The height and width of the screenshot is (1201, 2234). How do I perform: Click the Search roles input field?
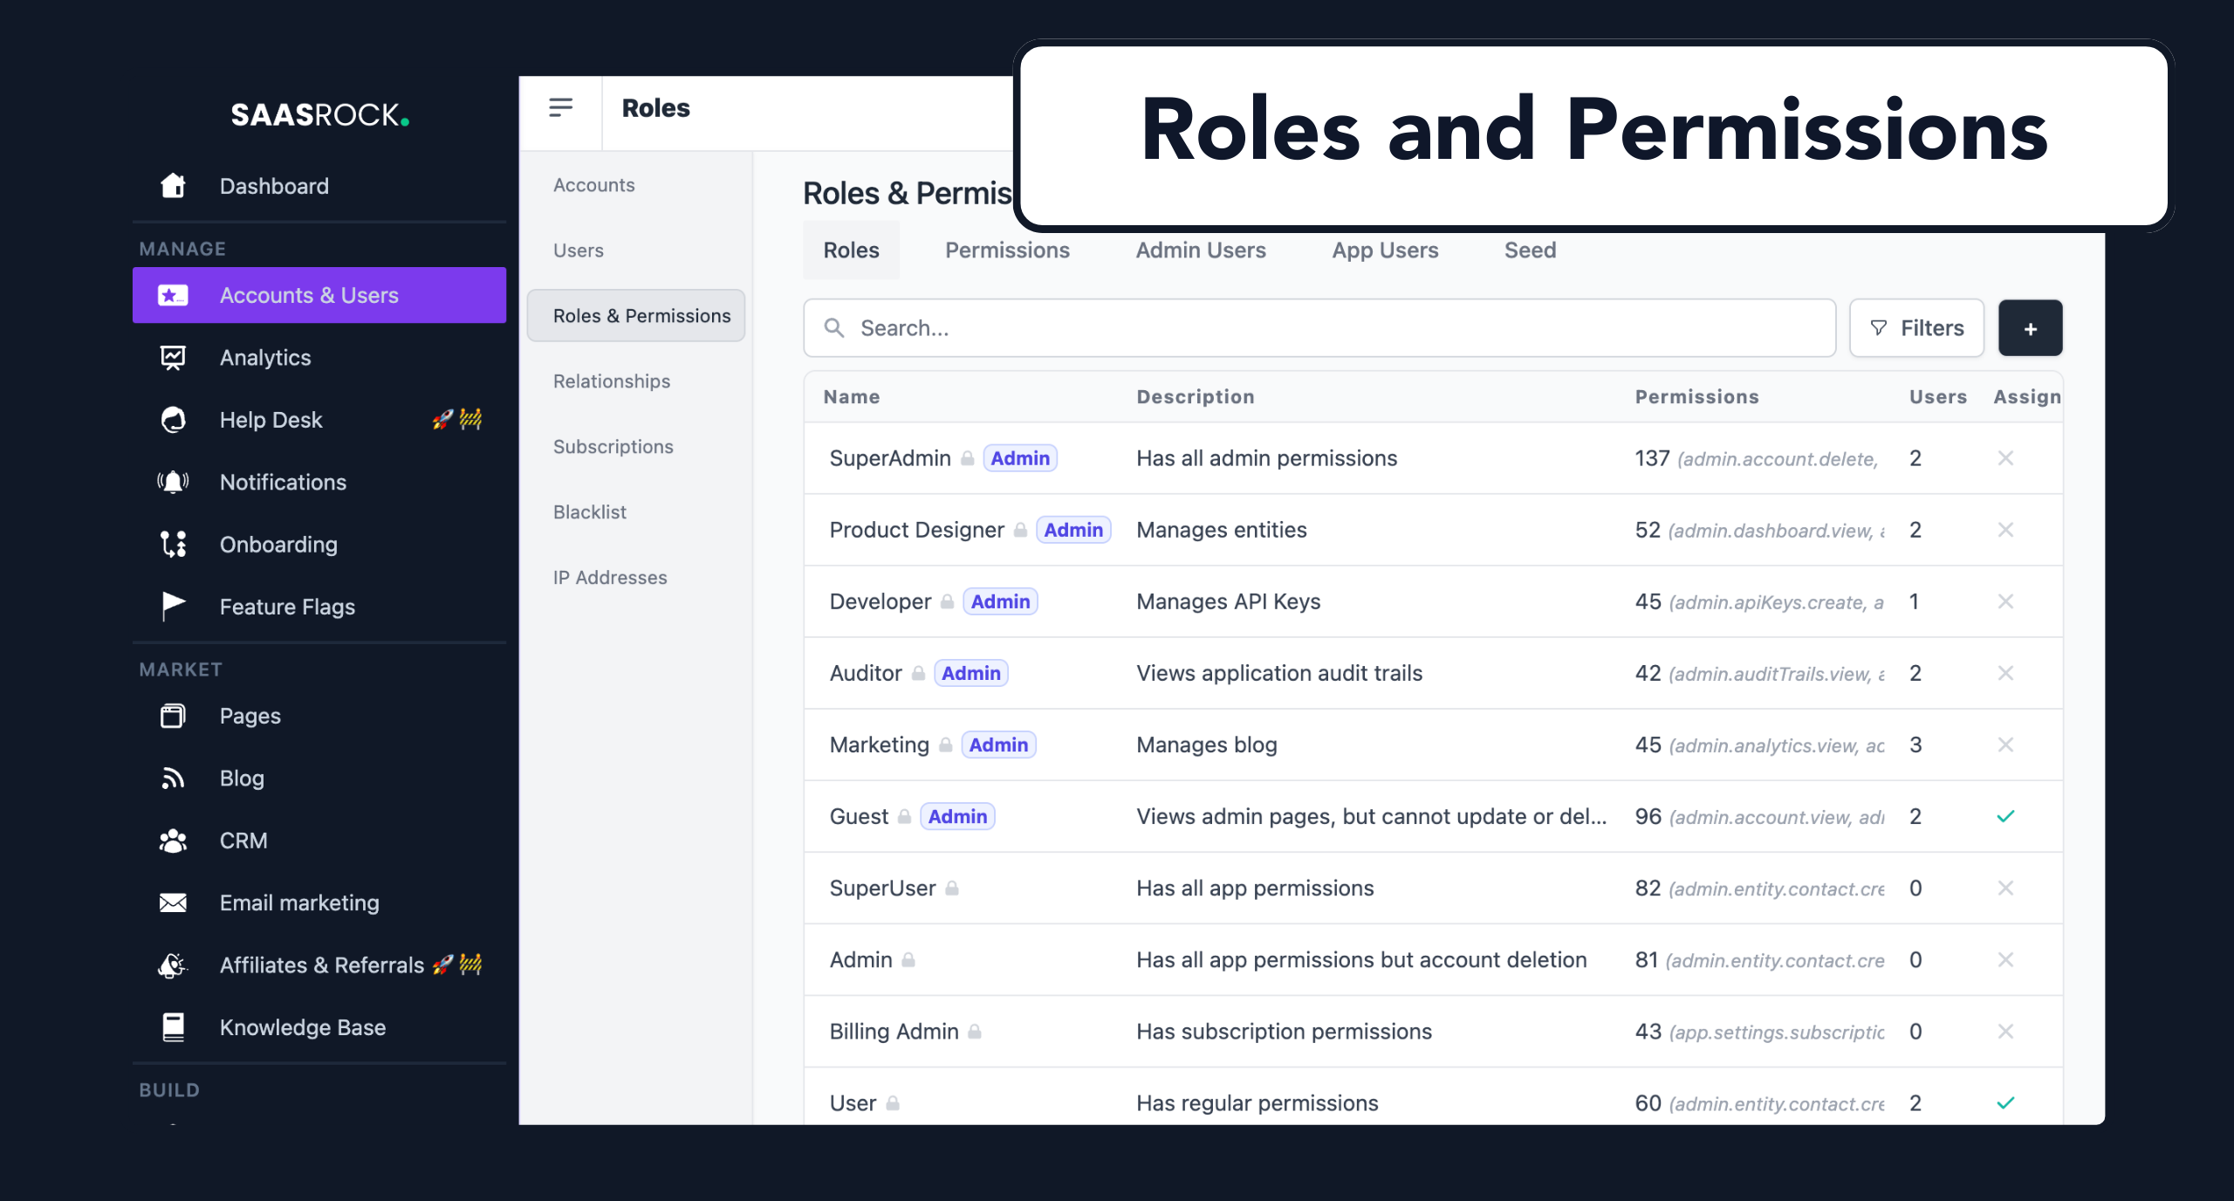pyautogui.click(x=1318, y=328)
